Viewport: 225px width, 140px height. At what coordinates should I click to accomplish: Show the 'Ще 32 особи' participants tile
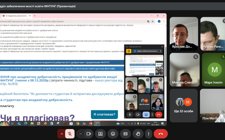[183, 105]
